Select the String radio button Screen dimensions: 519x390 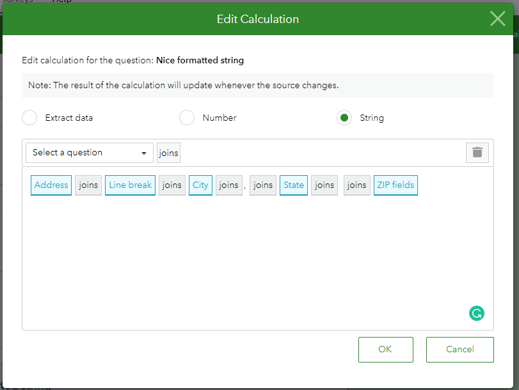point(344,118)
